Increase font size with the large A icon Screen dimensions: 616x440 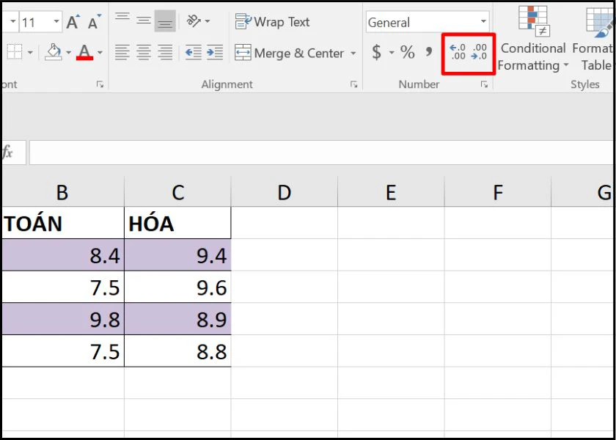click(x=73, y=22)
